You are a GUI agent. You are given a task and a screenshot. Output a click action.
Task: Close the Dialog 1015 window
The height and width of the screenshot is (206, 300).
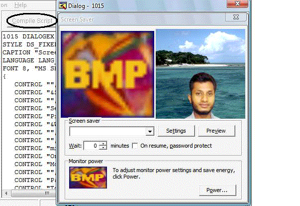click(x=237, y=3)
